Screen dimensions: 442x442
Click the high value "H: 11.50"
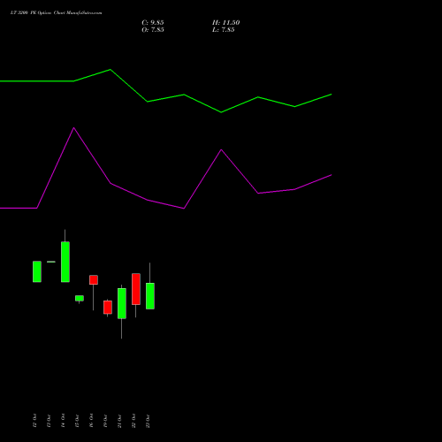(x=225, y=23)
